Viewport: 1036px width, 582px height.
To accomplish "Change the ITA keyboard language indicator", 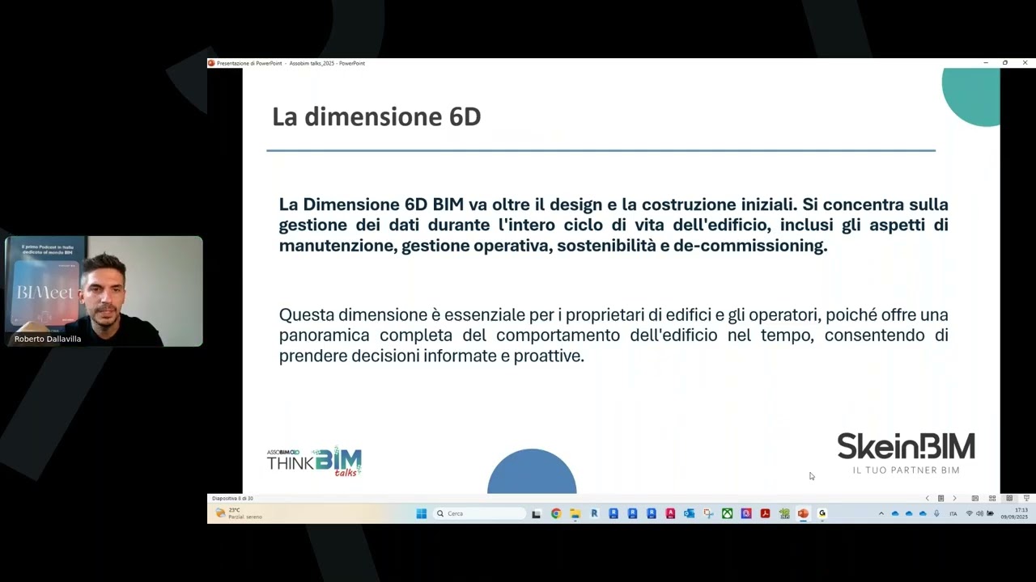I will click(x=953, y=513).
